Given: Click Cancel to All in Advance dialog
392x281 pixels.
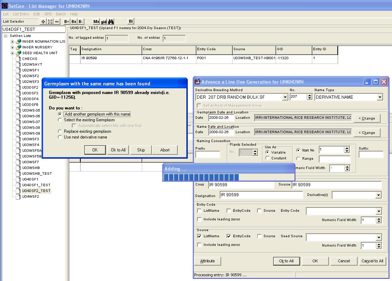Looking at the screenshot, I should pos(372,261).
